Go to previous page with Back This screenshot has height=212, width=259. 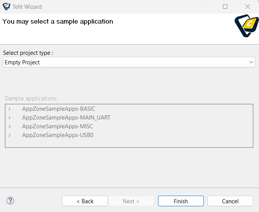point(85,201)
